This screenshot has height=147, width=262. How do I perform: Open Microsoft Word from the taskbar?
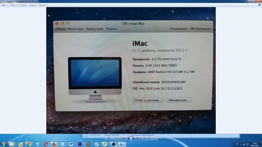pyautogui.click(x=71, y=144)
